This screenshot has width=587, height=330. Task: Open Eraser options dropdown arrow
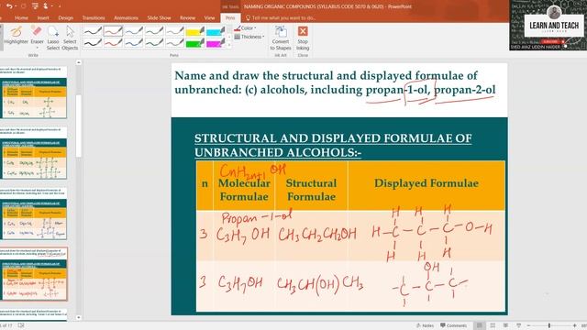pos(37,48)
